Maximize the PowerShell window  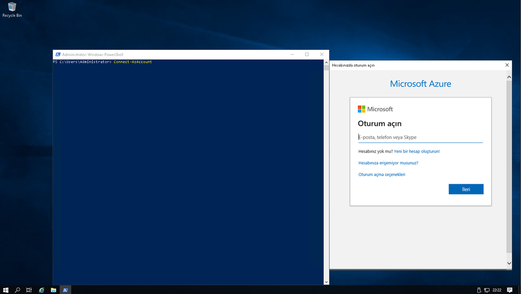click(307, 54)
